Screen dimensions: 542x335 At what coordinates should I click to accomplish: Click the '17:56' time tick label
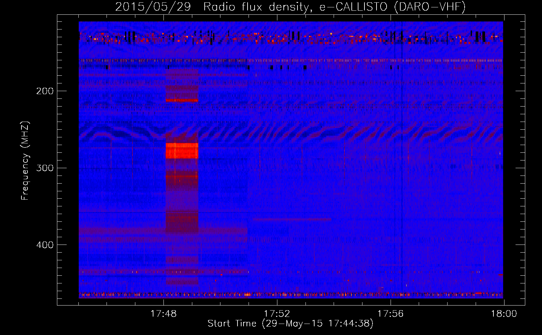pyautogui.click(x=391, y=314)
